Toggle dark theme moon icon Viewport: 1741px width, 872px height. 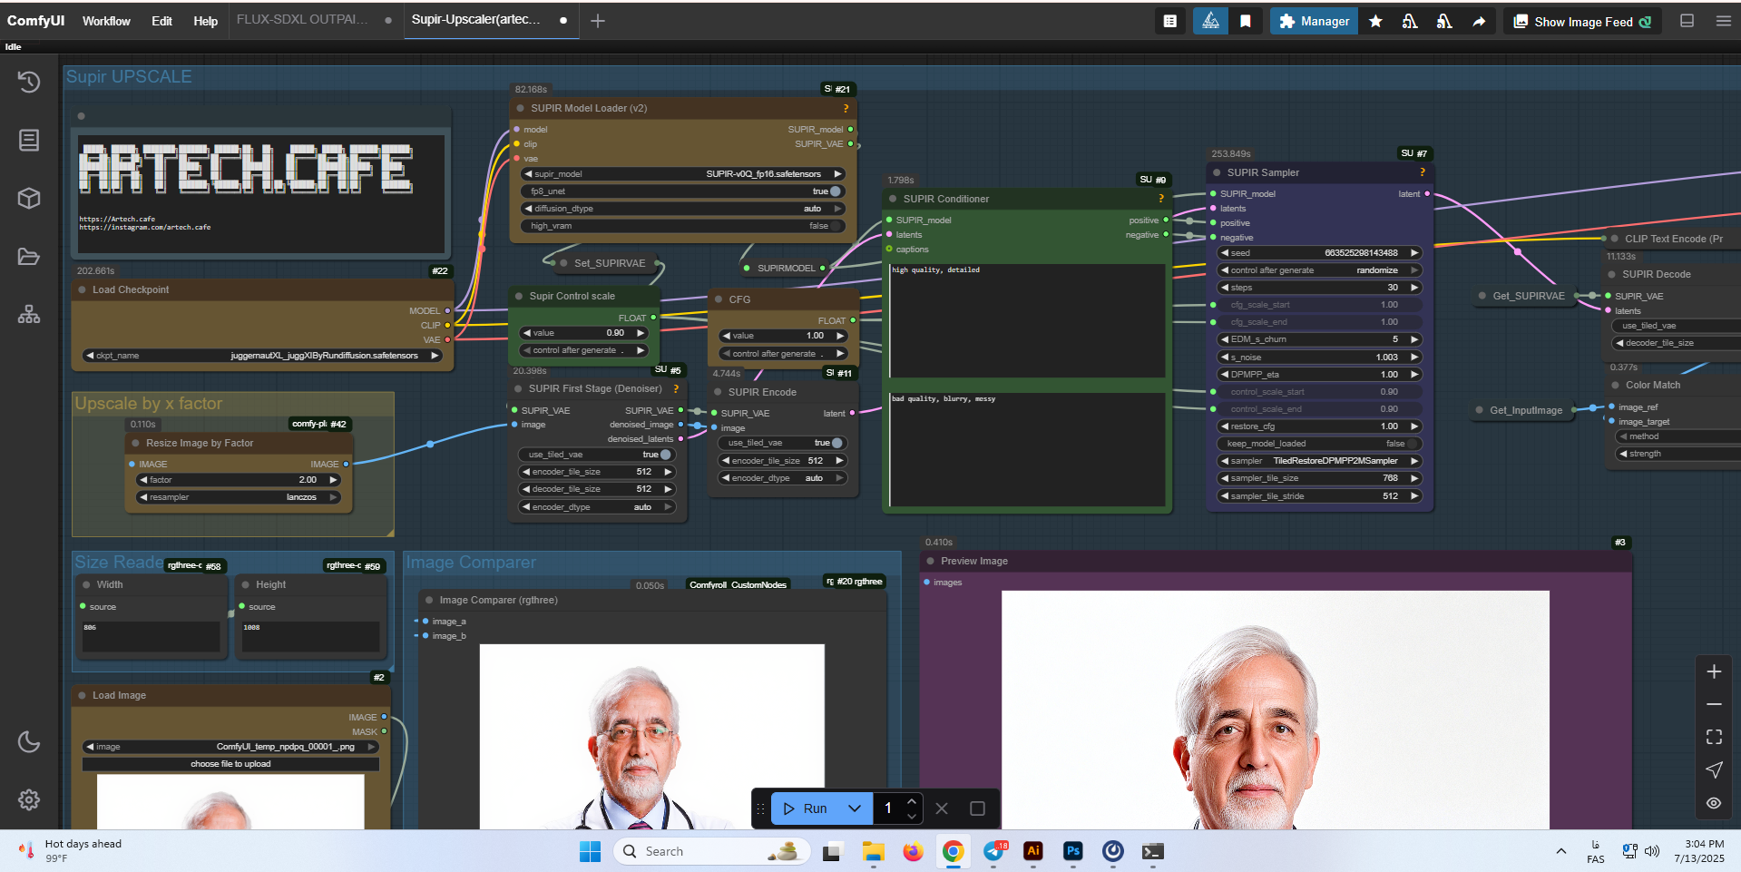click(x=29, y=741)
